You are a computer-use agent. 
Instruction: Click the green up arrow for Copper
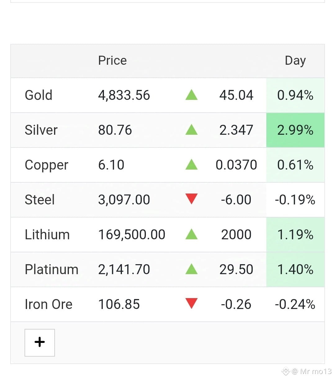192,165
